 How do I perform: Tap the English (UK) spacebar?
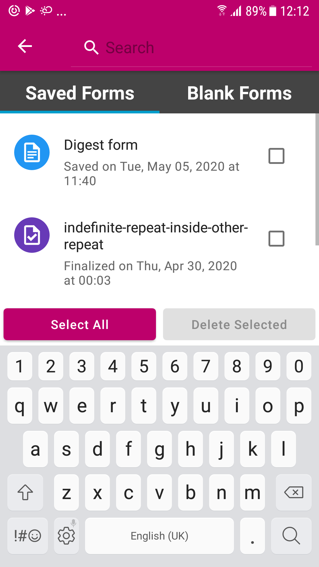(x=159, y=536)
